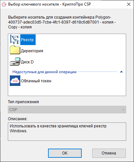The image size is (134, 162).
Task: Select the Облачный токен text label
Action: click(36, 81)
